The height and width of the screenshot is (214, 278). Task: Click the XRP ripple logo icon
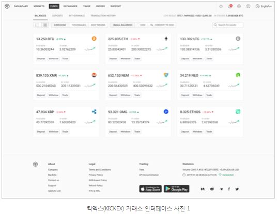(x=94, y=111)
